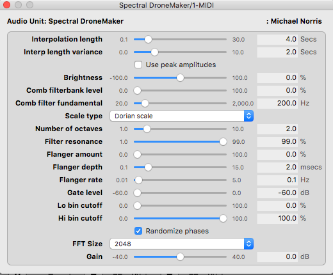Click the Scale type label

coord(84,116)
